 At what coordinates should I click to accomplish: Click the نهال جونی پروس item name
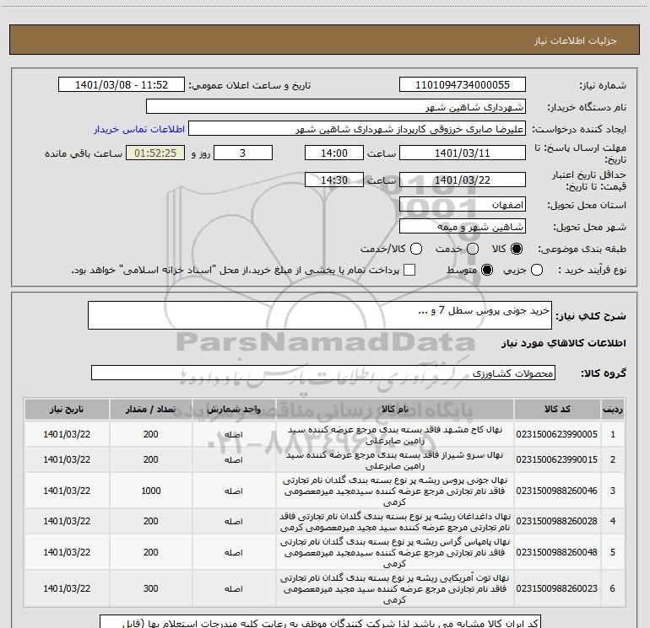pos(395,491)
